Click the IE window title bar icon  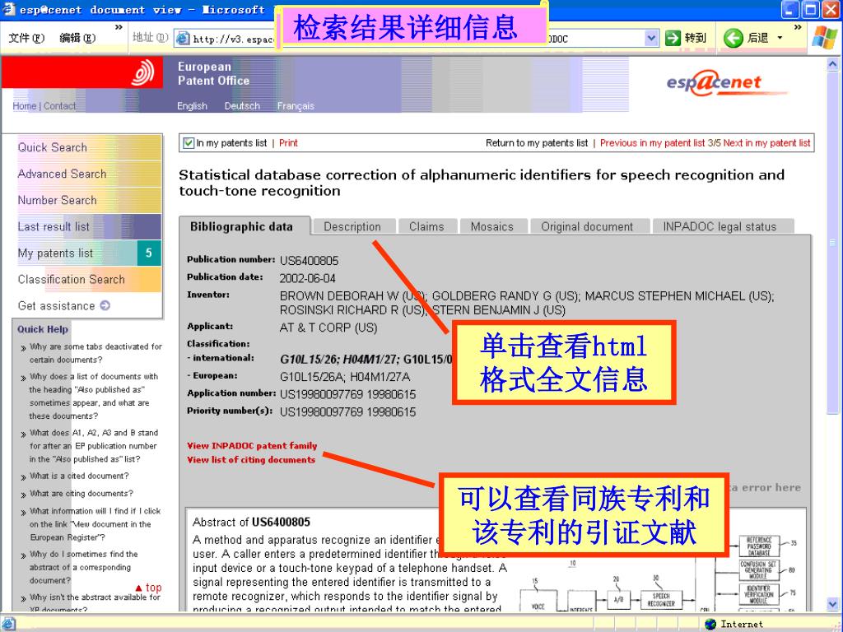tap(8, 9)
